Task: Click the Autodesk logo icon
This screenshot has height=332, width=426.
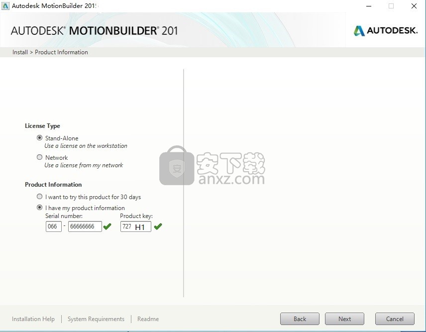Action: coord(359,31)
